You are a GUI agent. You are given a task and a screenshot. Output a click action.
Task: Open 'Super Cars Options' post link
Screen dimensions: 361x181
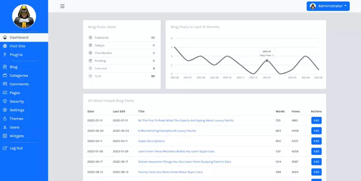point(151,141)
